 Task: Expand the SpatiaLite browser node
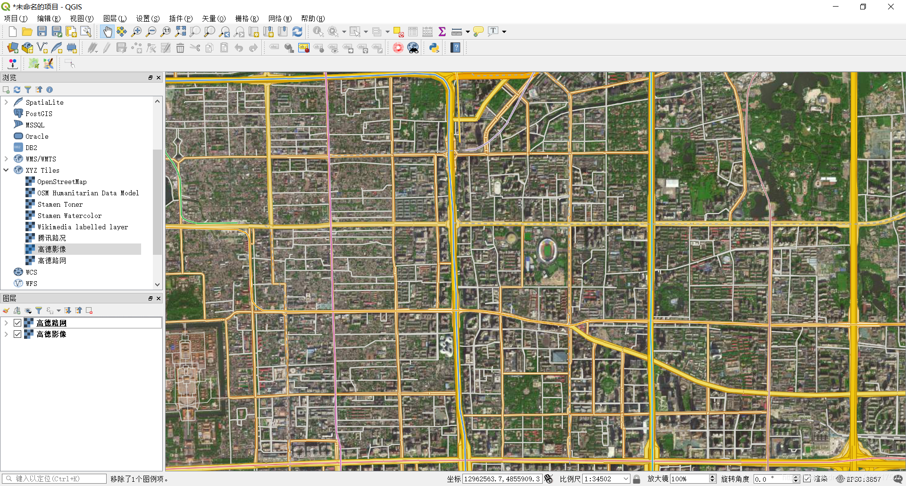pyautogui.click(x=6, y=102)
